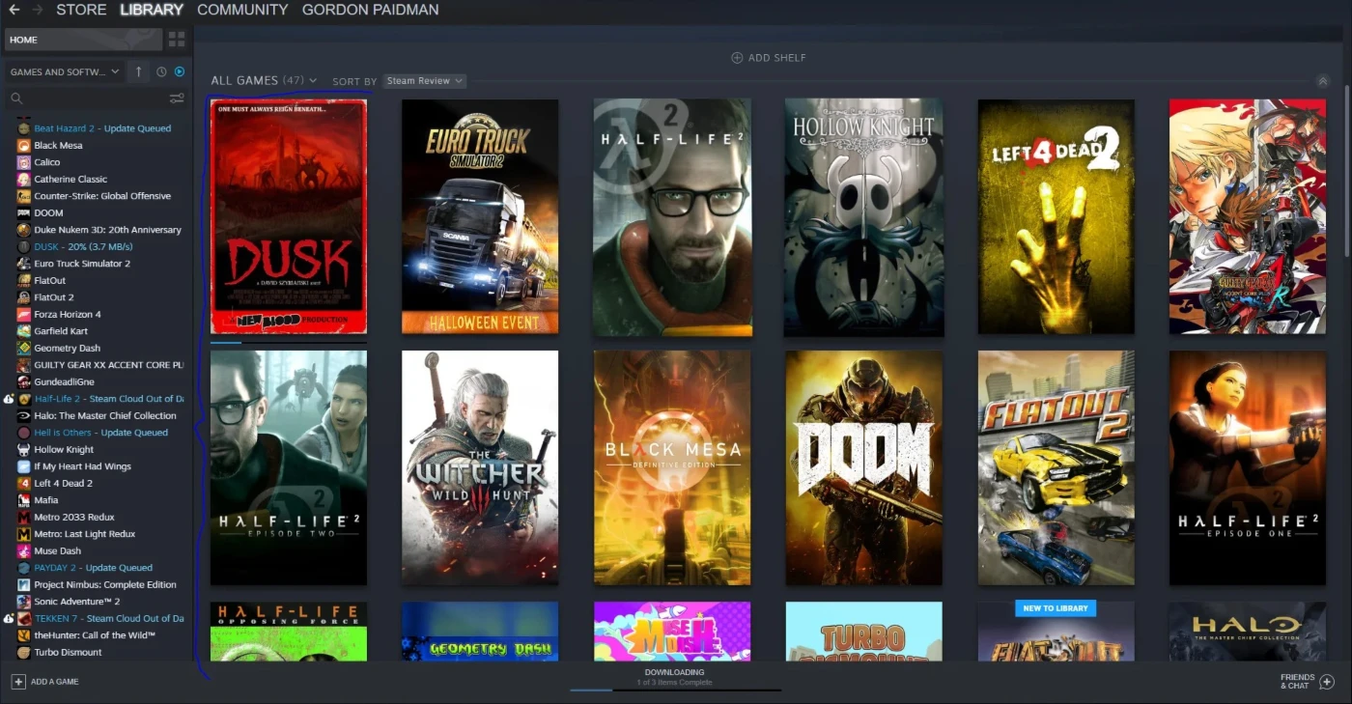The image size is (1352, 704).
Task: Click the Geometry Dash sidebar icon
Action: pos(23,349)
